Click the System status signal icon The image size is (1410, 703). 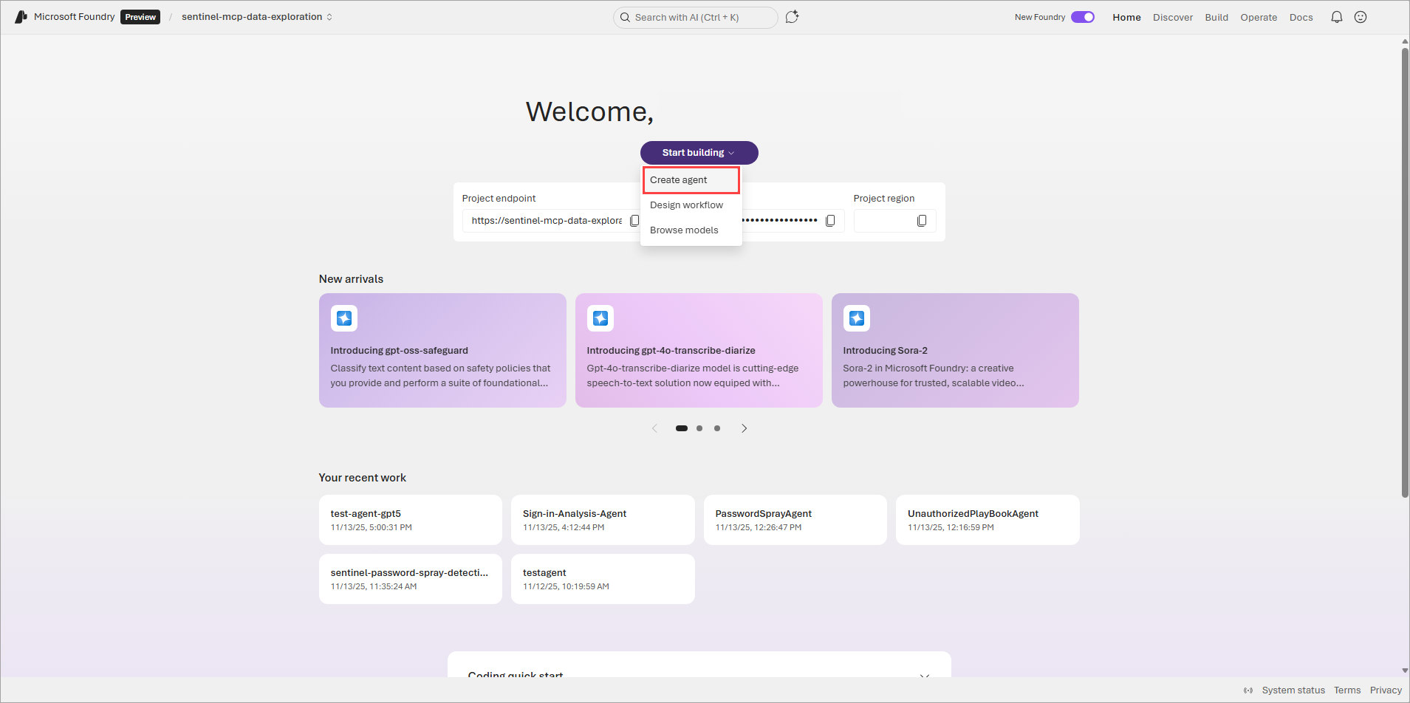click(1248, 690)
